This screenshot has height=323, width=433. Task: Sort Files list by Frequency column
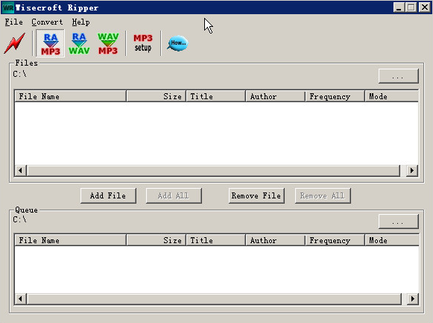(335, 96)
